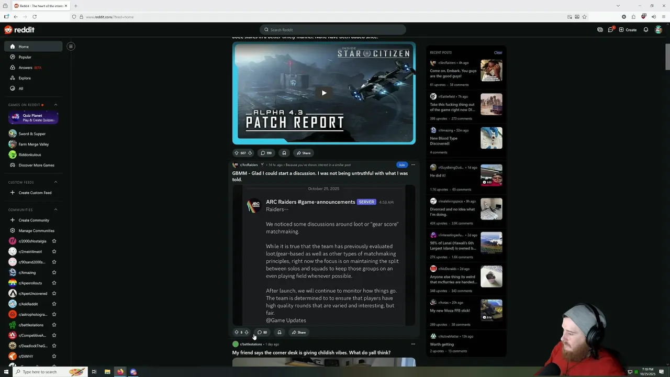Open a new browser tab
The image size is (670, 377).
(x=75, y=6)
